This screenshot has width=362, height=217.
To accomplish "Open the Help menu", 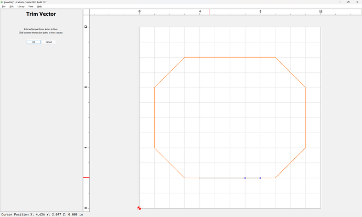I will 39,6.
